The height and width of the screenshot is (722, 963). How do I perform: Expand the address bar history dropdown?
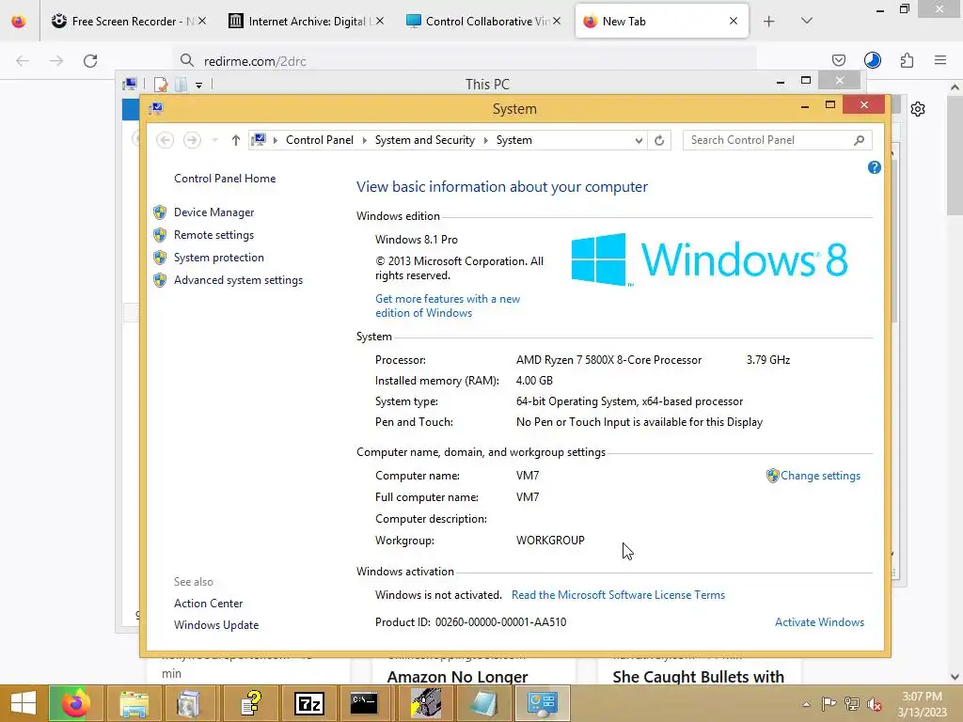639,141
